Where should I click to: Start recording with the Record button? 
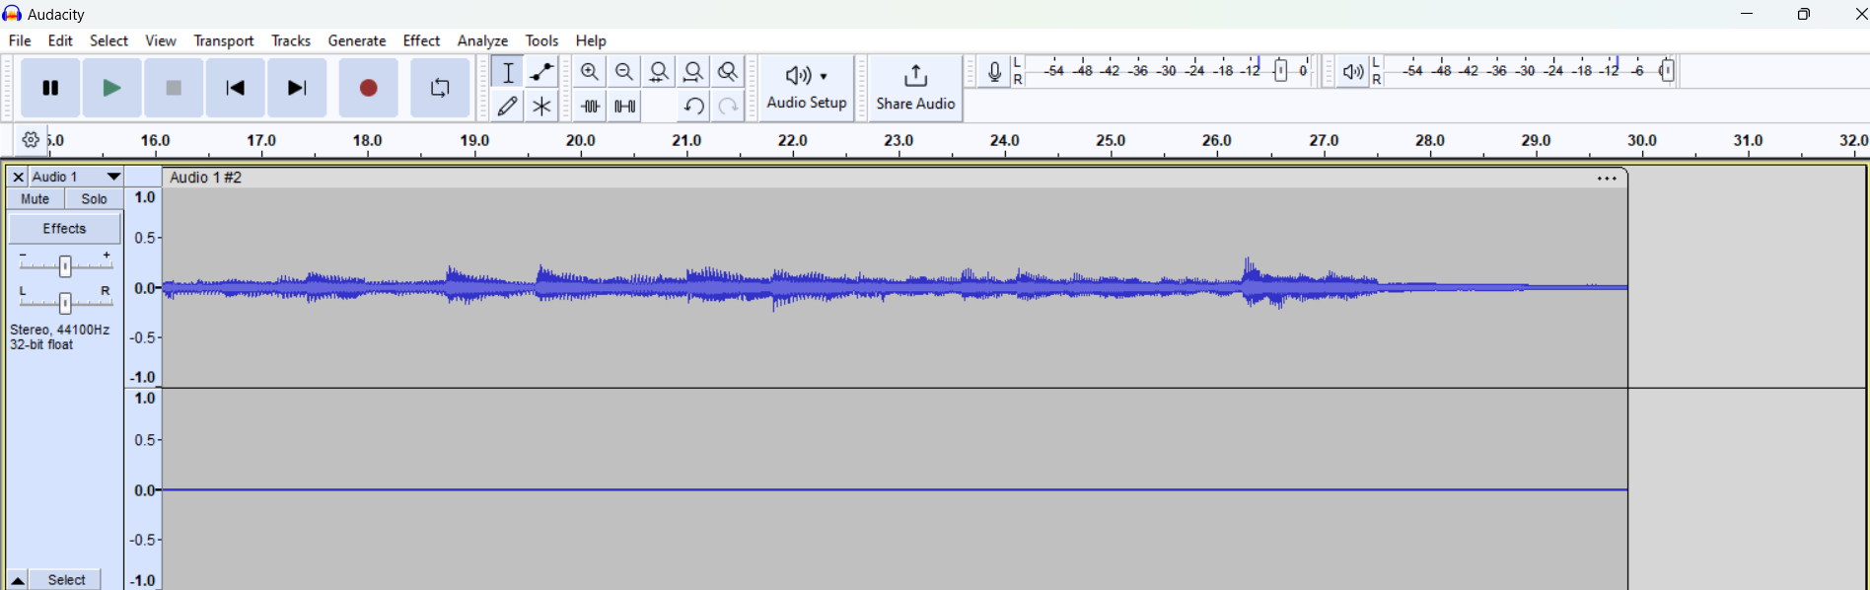369,88
